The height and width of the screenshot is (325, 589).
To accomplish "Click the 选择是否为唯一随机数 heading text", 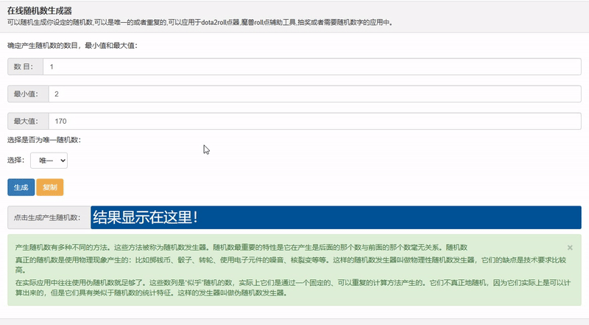I will tap(44, 140).
